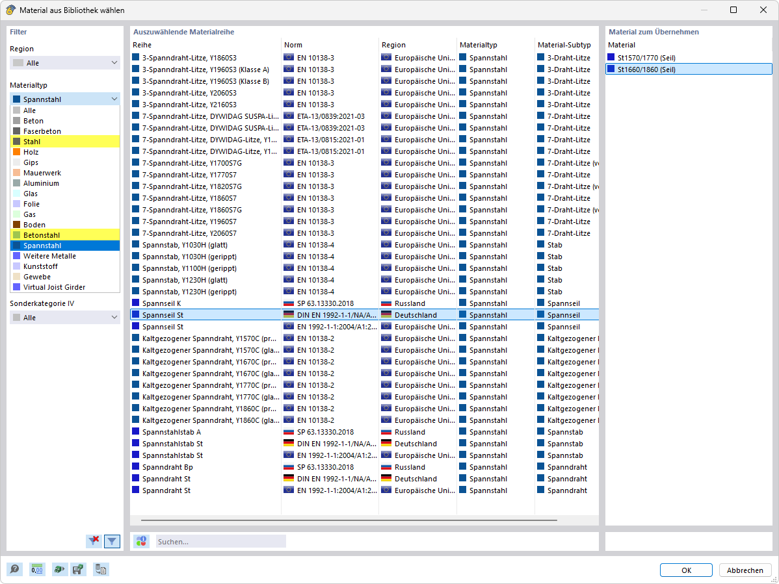Select row Spannstab, Y1100H (gerippt)

364,268
